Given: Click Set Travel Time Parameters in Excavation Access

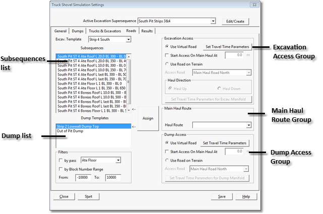Looking at the screenshot, I should click(x=227, y=47).
